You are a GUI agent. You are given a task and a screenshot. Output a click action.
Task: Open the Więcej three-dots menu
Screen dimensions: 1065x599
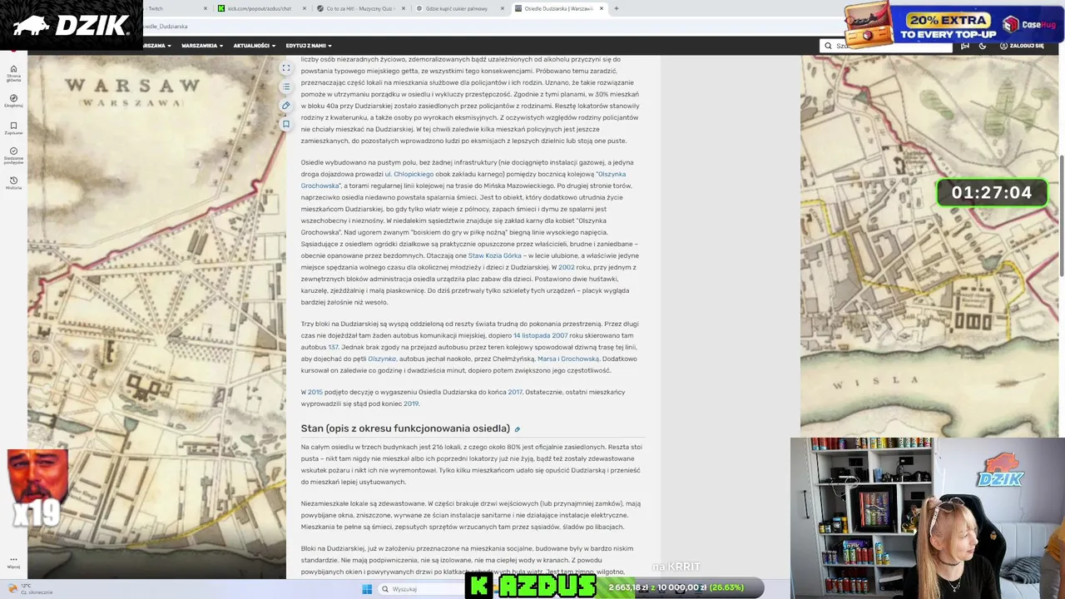(x=13, y=562)
